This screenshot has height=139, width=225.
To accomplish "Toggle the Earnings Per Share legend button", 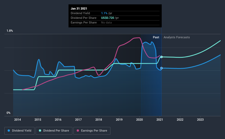I will coord(92,131).
